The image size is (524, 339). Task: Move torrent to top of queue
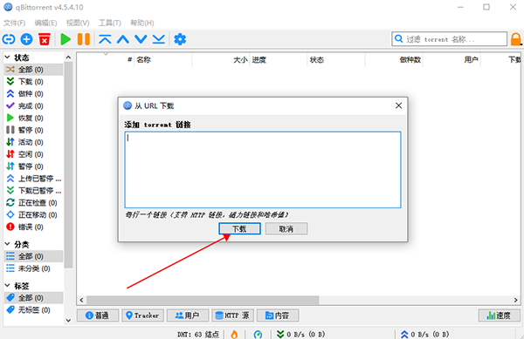(x=105, y=39)
